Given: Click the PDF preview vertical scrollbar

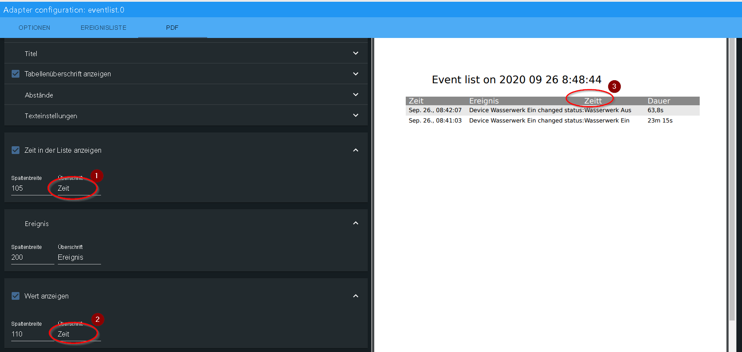Looking at the screenshot, I should tap(732, 179).
